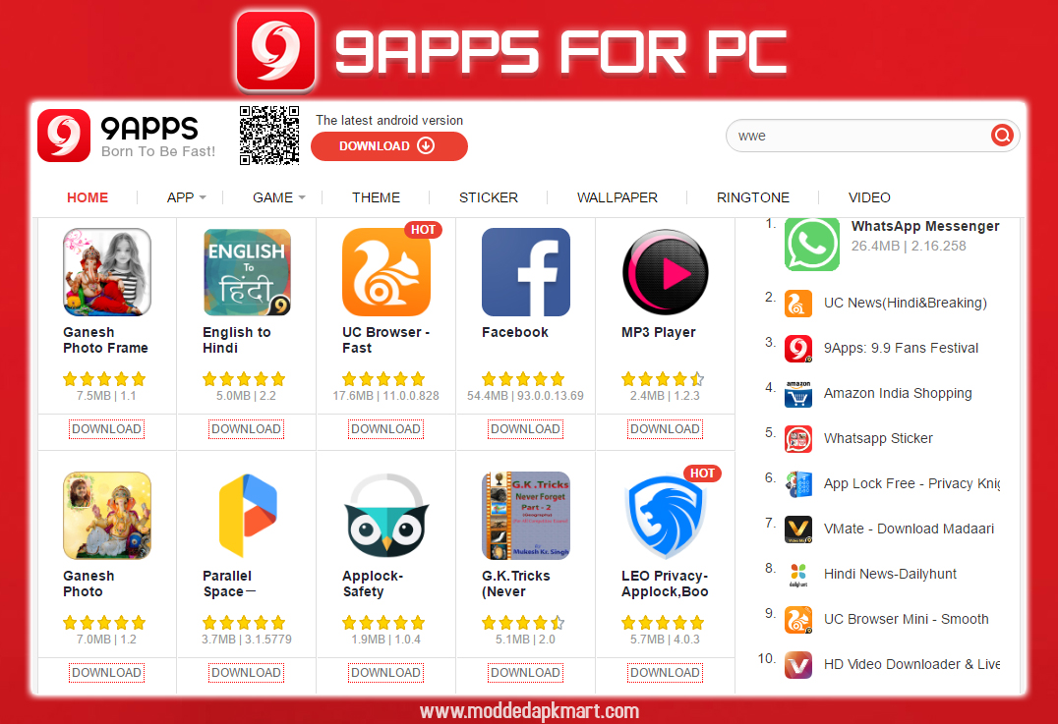
Task: Click the Applock owl icon
Action: 386,516
